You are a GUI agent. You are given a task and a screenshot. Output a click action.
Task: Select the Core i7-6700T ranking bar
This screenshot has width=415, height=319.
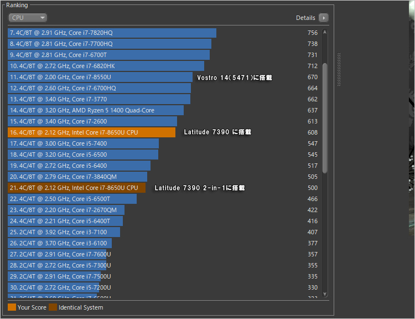pos(108,55)
